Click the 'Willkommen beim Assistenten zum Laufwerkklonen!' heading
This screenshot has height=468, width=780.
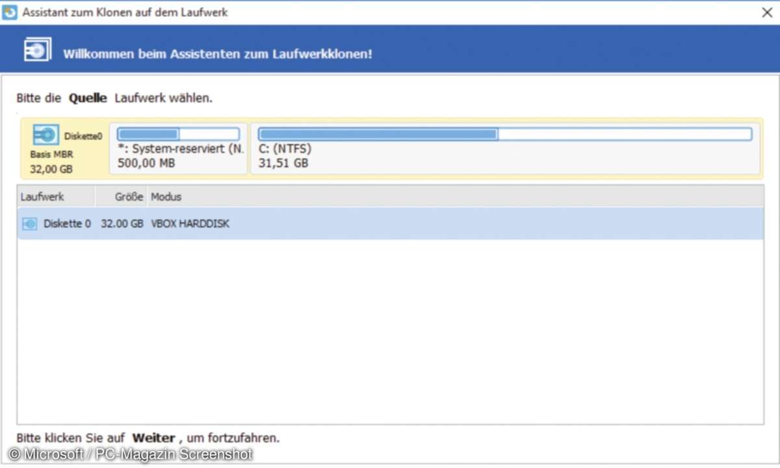218,54
